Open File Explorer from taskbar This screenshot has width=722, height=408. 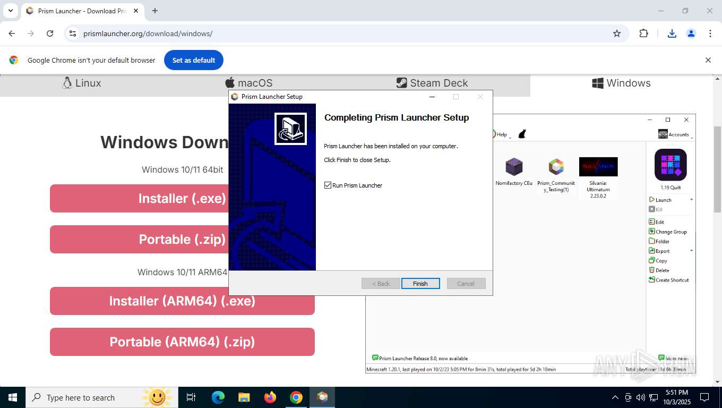244,397
